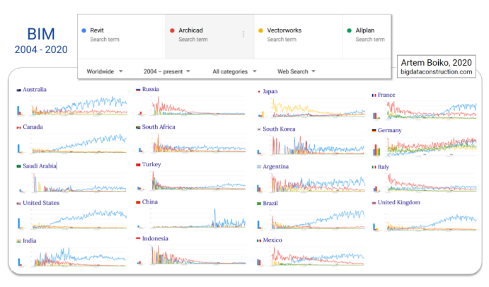The width and height of the screenshot is (489, 287).
Task: Click the Brazil country label
Action: point(270,203)
